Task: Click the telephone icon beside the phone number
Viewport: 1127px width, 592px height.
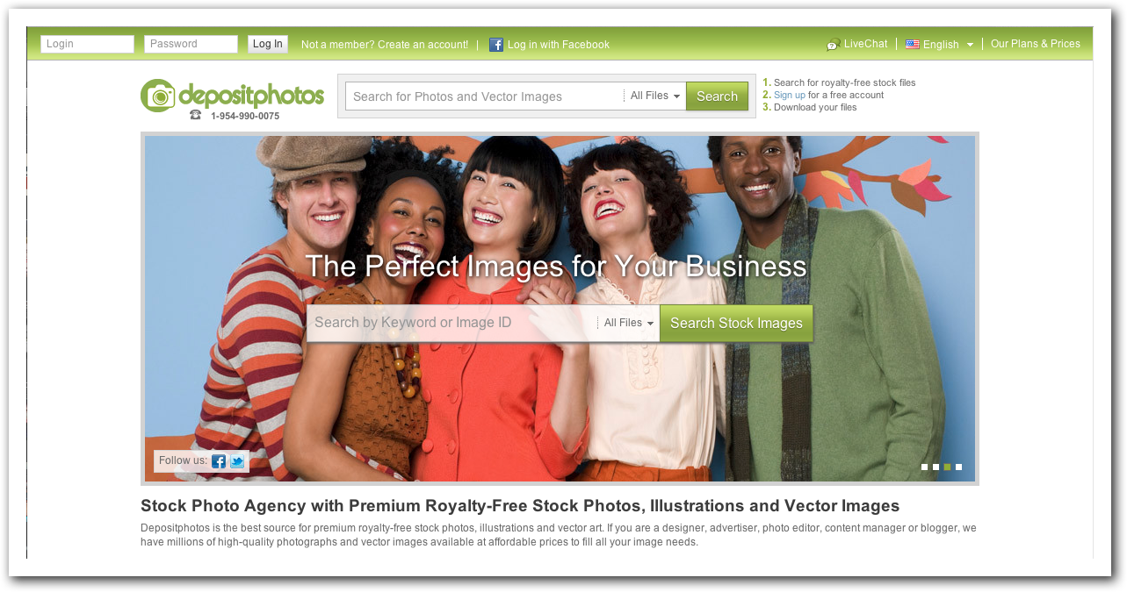Action: pyautogui.click(x=196, y=115)
